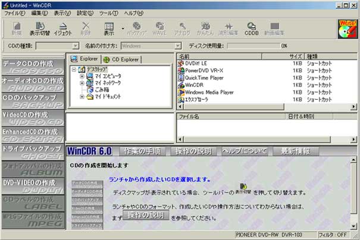Launch DVD-VIDEOの作成 DVDit!
Viewport: 360px width, 240px height.
click(33, 186)
